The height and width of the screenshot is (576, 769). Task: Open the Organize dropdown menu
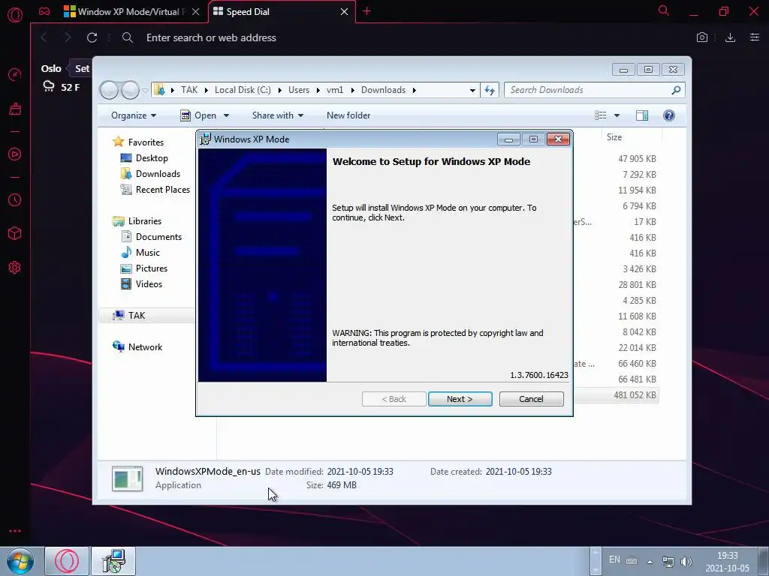click(134, 115)
